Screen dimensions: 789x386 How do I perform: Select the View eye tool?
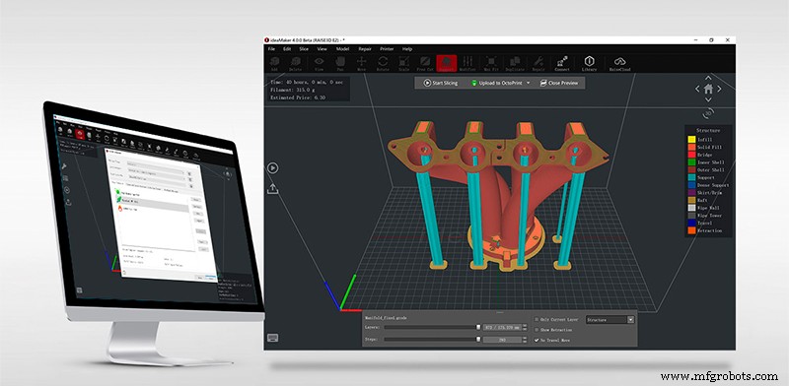click(x=319, y=63)
